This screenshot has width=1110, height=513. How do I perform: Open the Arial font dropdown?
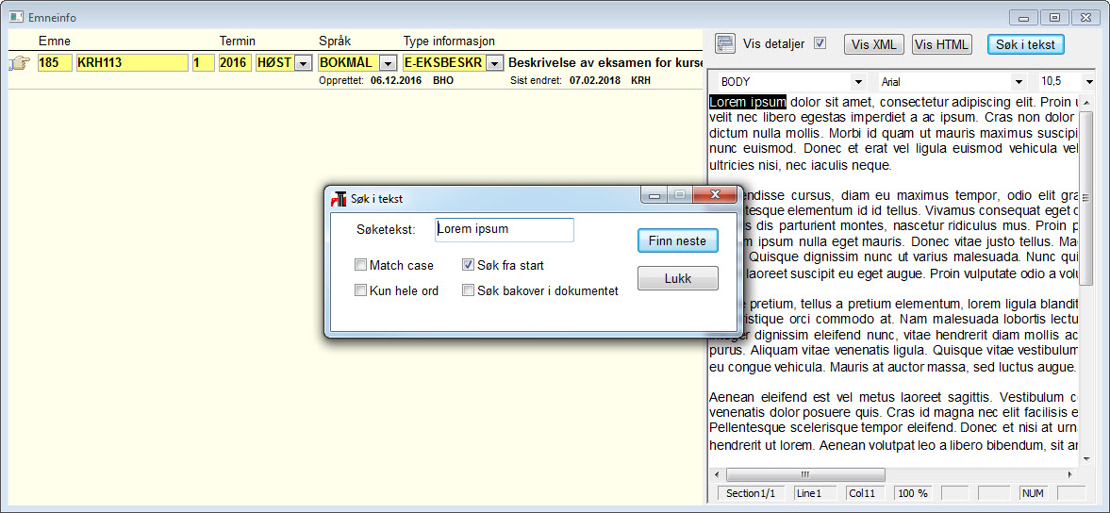pos(1018,82)
